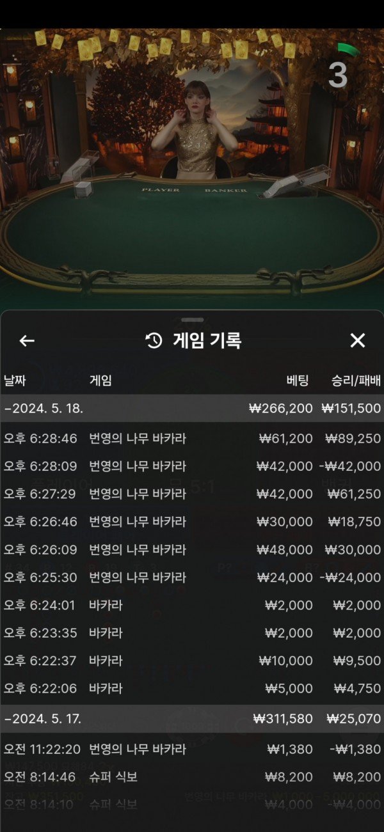384x832 pixels.
Task: Open the 오후 6:28:09 record losing ₩42,000
Action: point(192,466)
